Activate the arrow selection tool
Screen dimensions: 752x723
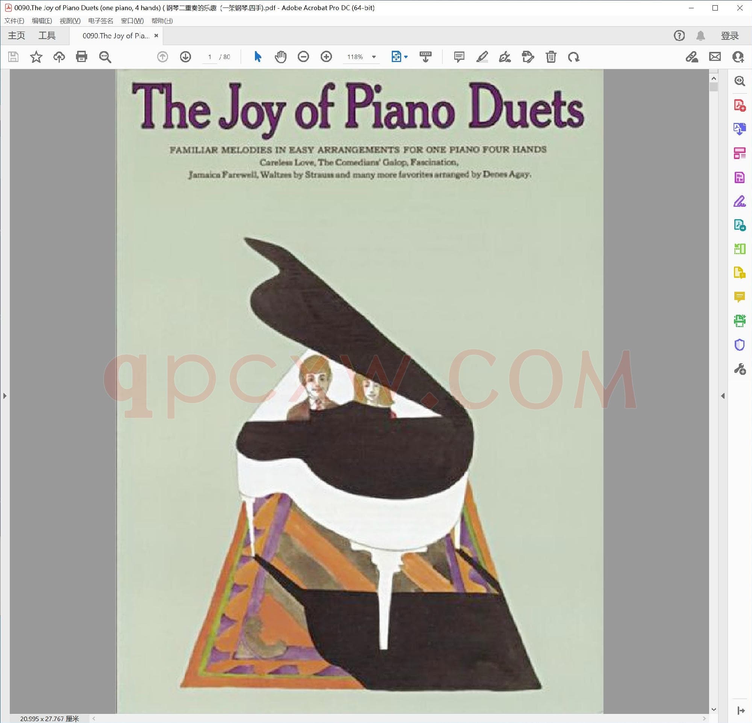pyautogui.click(x=258, y=57)
